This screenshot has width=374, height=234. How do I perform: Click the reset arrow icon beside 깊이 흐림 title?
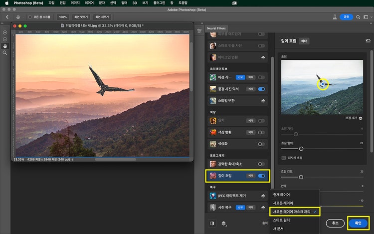point(368,41)
